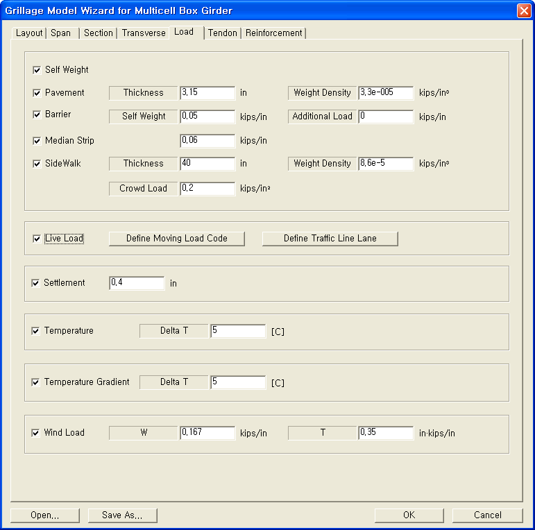Uncheck the Self Weight checkbox
The width and height of the screenshot is (535, 530).
click(37, 70)
